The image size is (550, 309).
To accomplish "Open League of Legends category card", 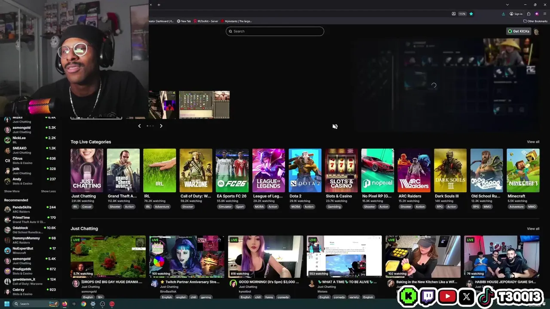I will point(269,170).
